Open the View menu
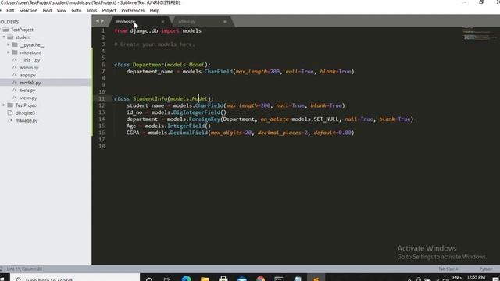Image resolution: width=500 pixels, height=281 pixels. coord(61,10)
